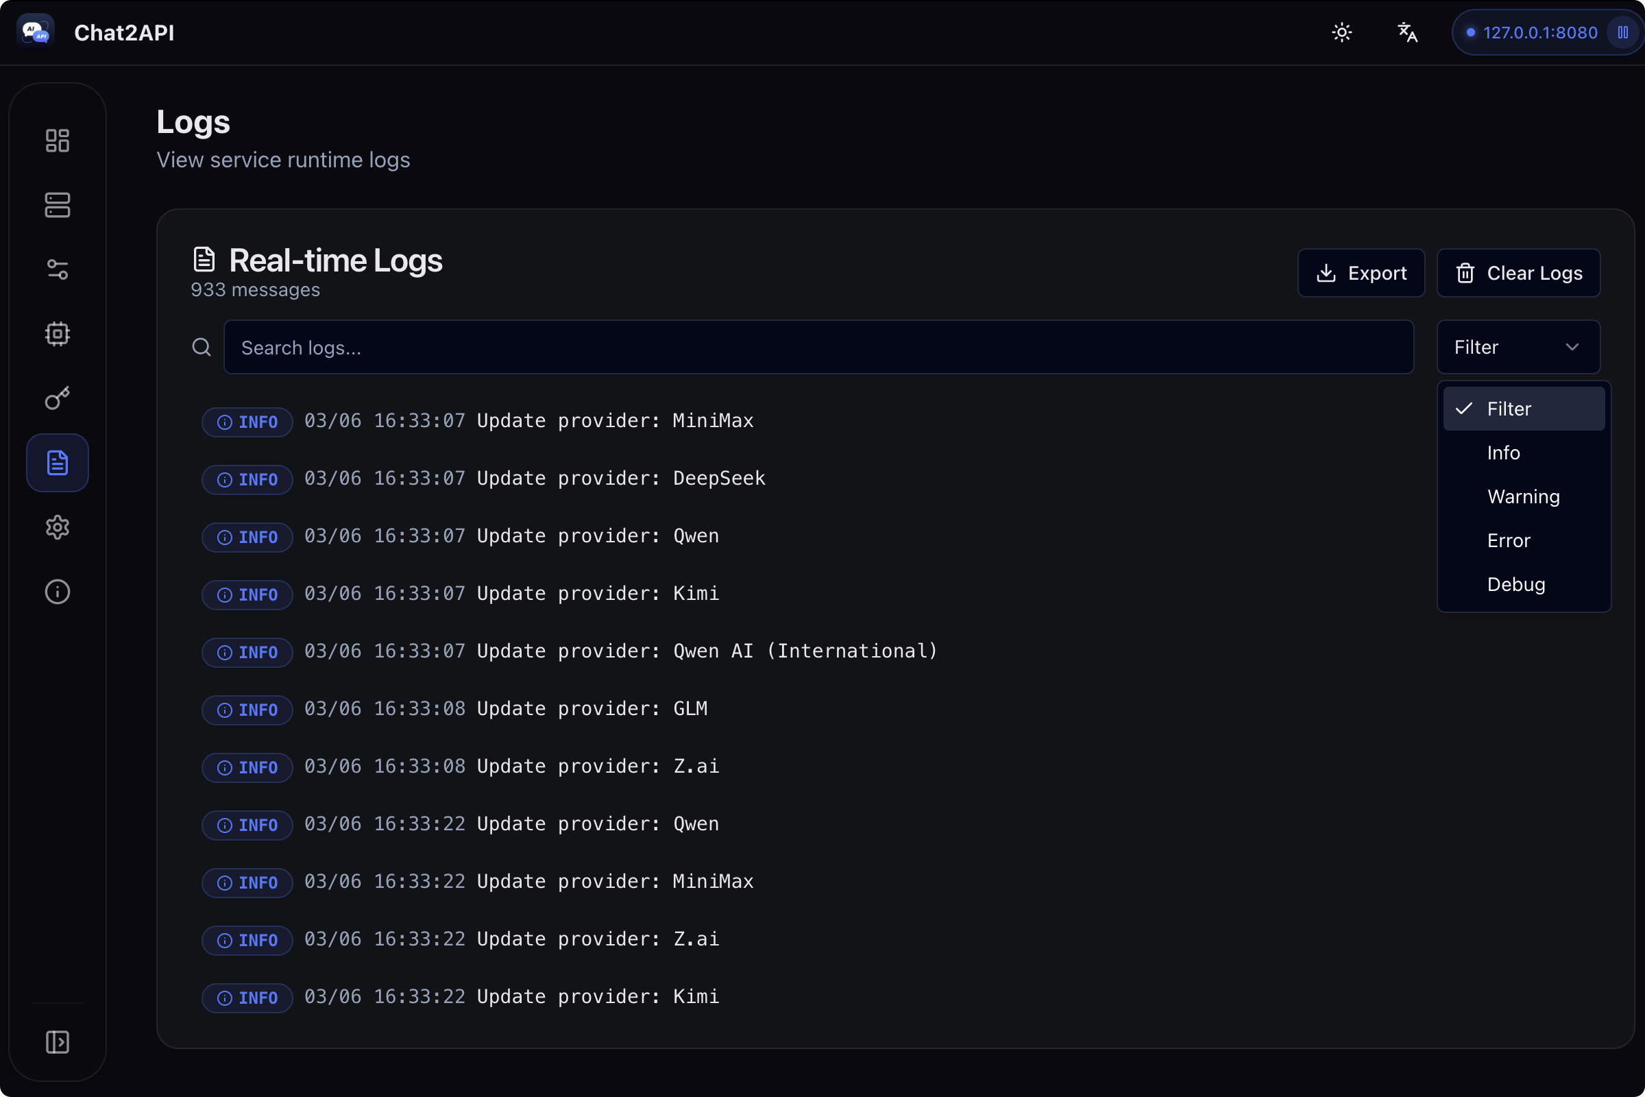Open the application Settings gear
This screenshot has height=1097, width=1645.
(57, 527)
